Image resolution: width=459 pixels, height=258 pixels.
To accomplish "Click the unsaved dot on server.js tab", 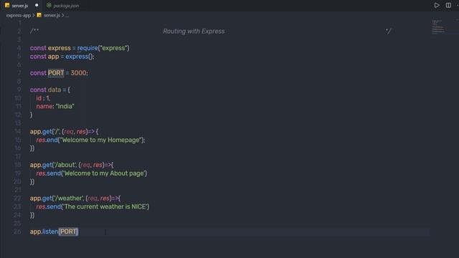I will click(37, 5).
